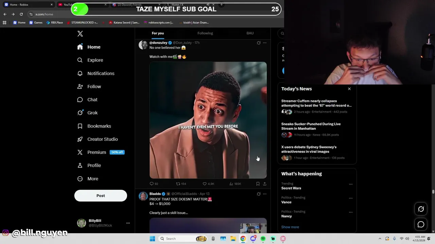Close the Today's News panel
Screen dimensions: 435x244
[349, 89]
